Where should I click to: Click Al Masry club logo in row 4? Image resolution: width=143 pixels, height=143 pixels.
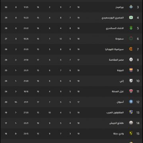click(131, 17)
